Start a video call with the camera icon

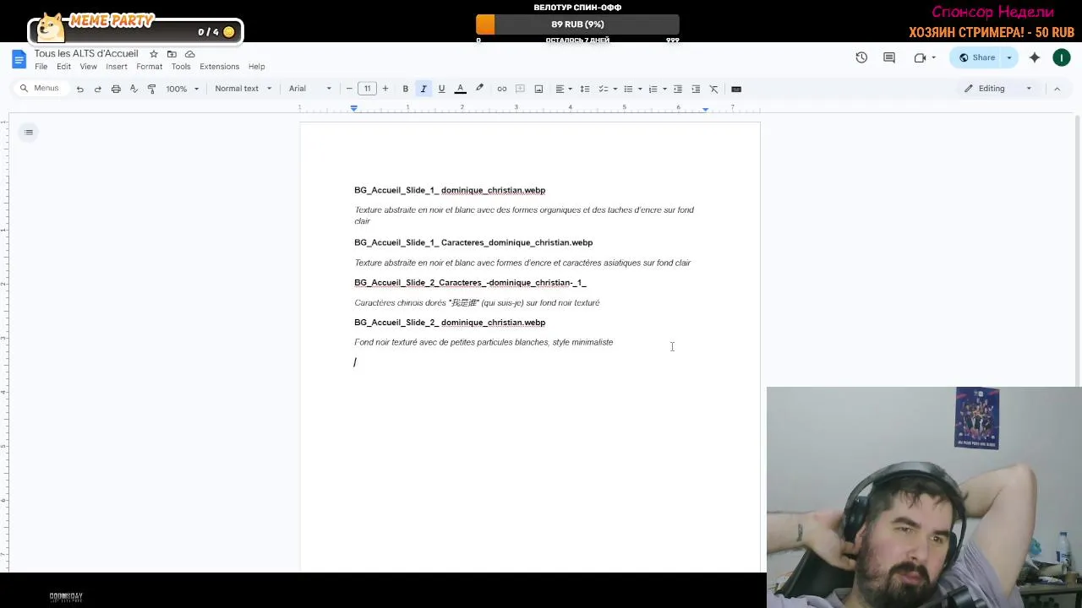coord(920,57)
